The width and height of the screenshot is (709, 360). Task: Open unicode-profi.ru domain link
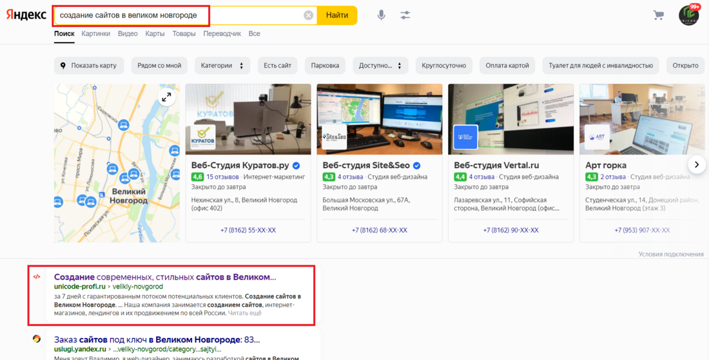coord(79,287)
